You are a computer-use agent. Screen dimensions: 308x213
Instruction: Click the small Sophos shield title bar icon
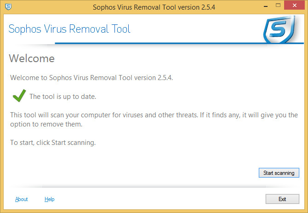point(8,7)
